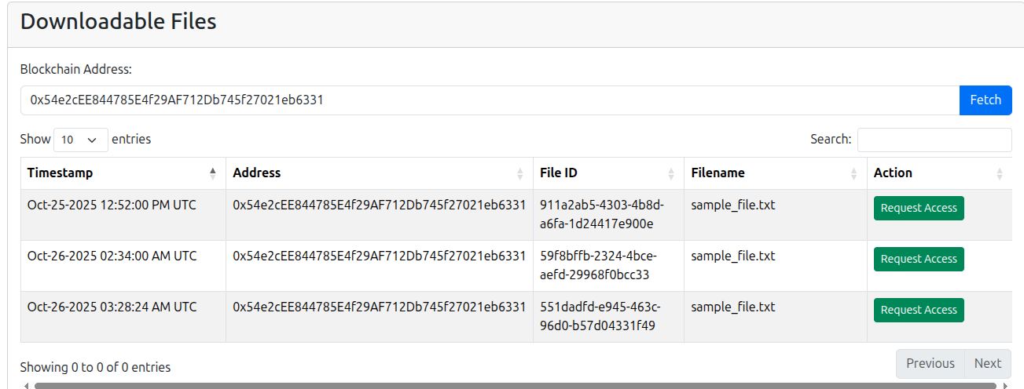Sort table by Address column
Screen dimensions: 1024x389
(x=380, y=173)
